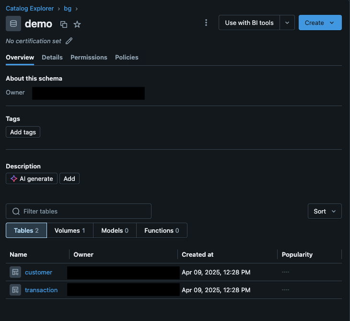Click the demo schema database icon
The image size is (350, 321).
tap(13, 24)
